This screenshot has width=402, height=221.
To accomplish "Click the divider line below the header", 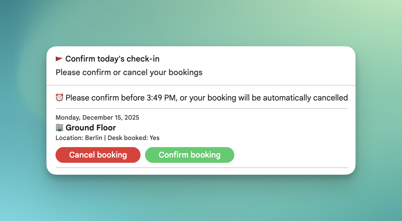I will point(201,85).
